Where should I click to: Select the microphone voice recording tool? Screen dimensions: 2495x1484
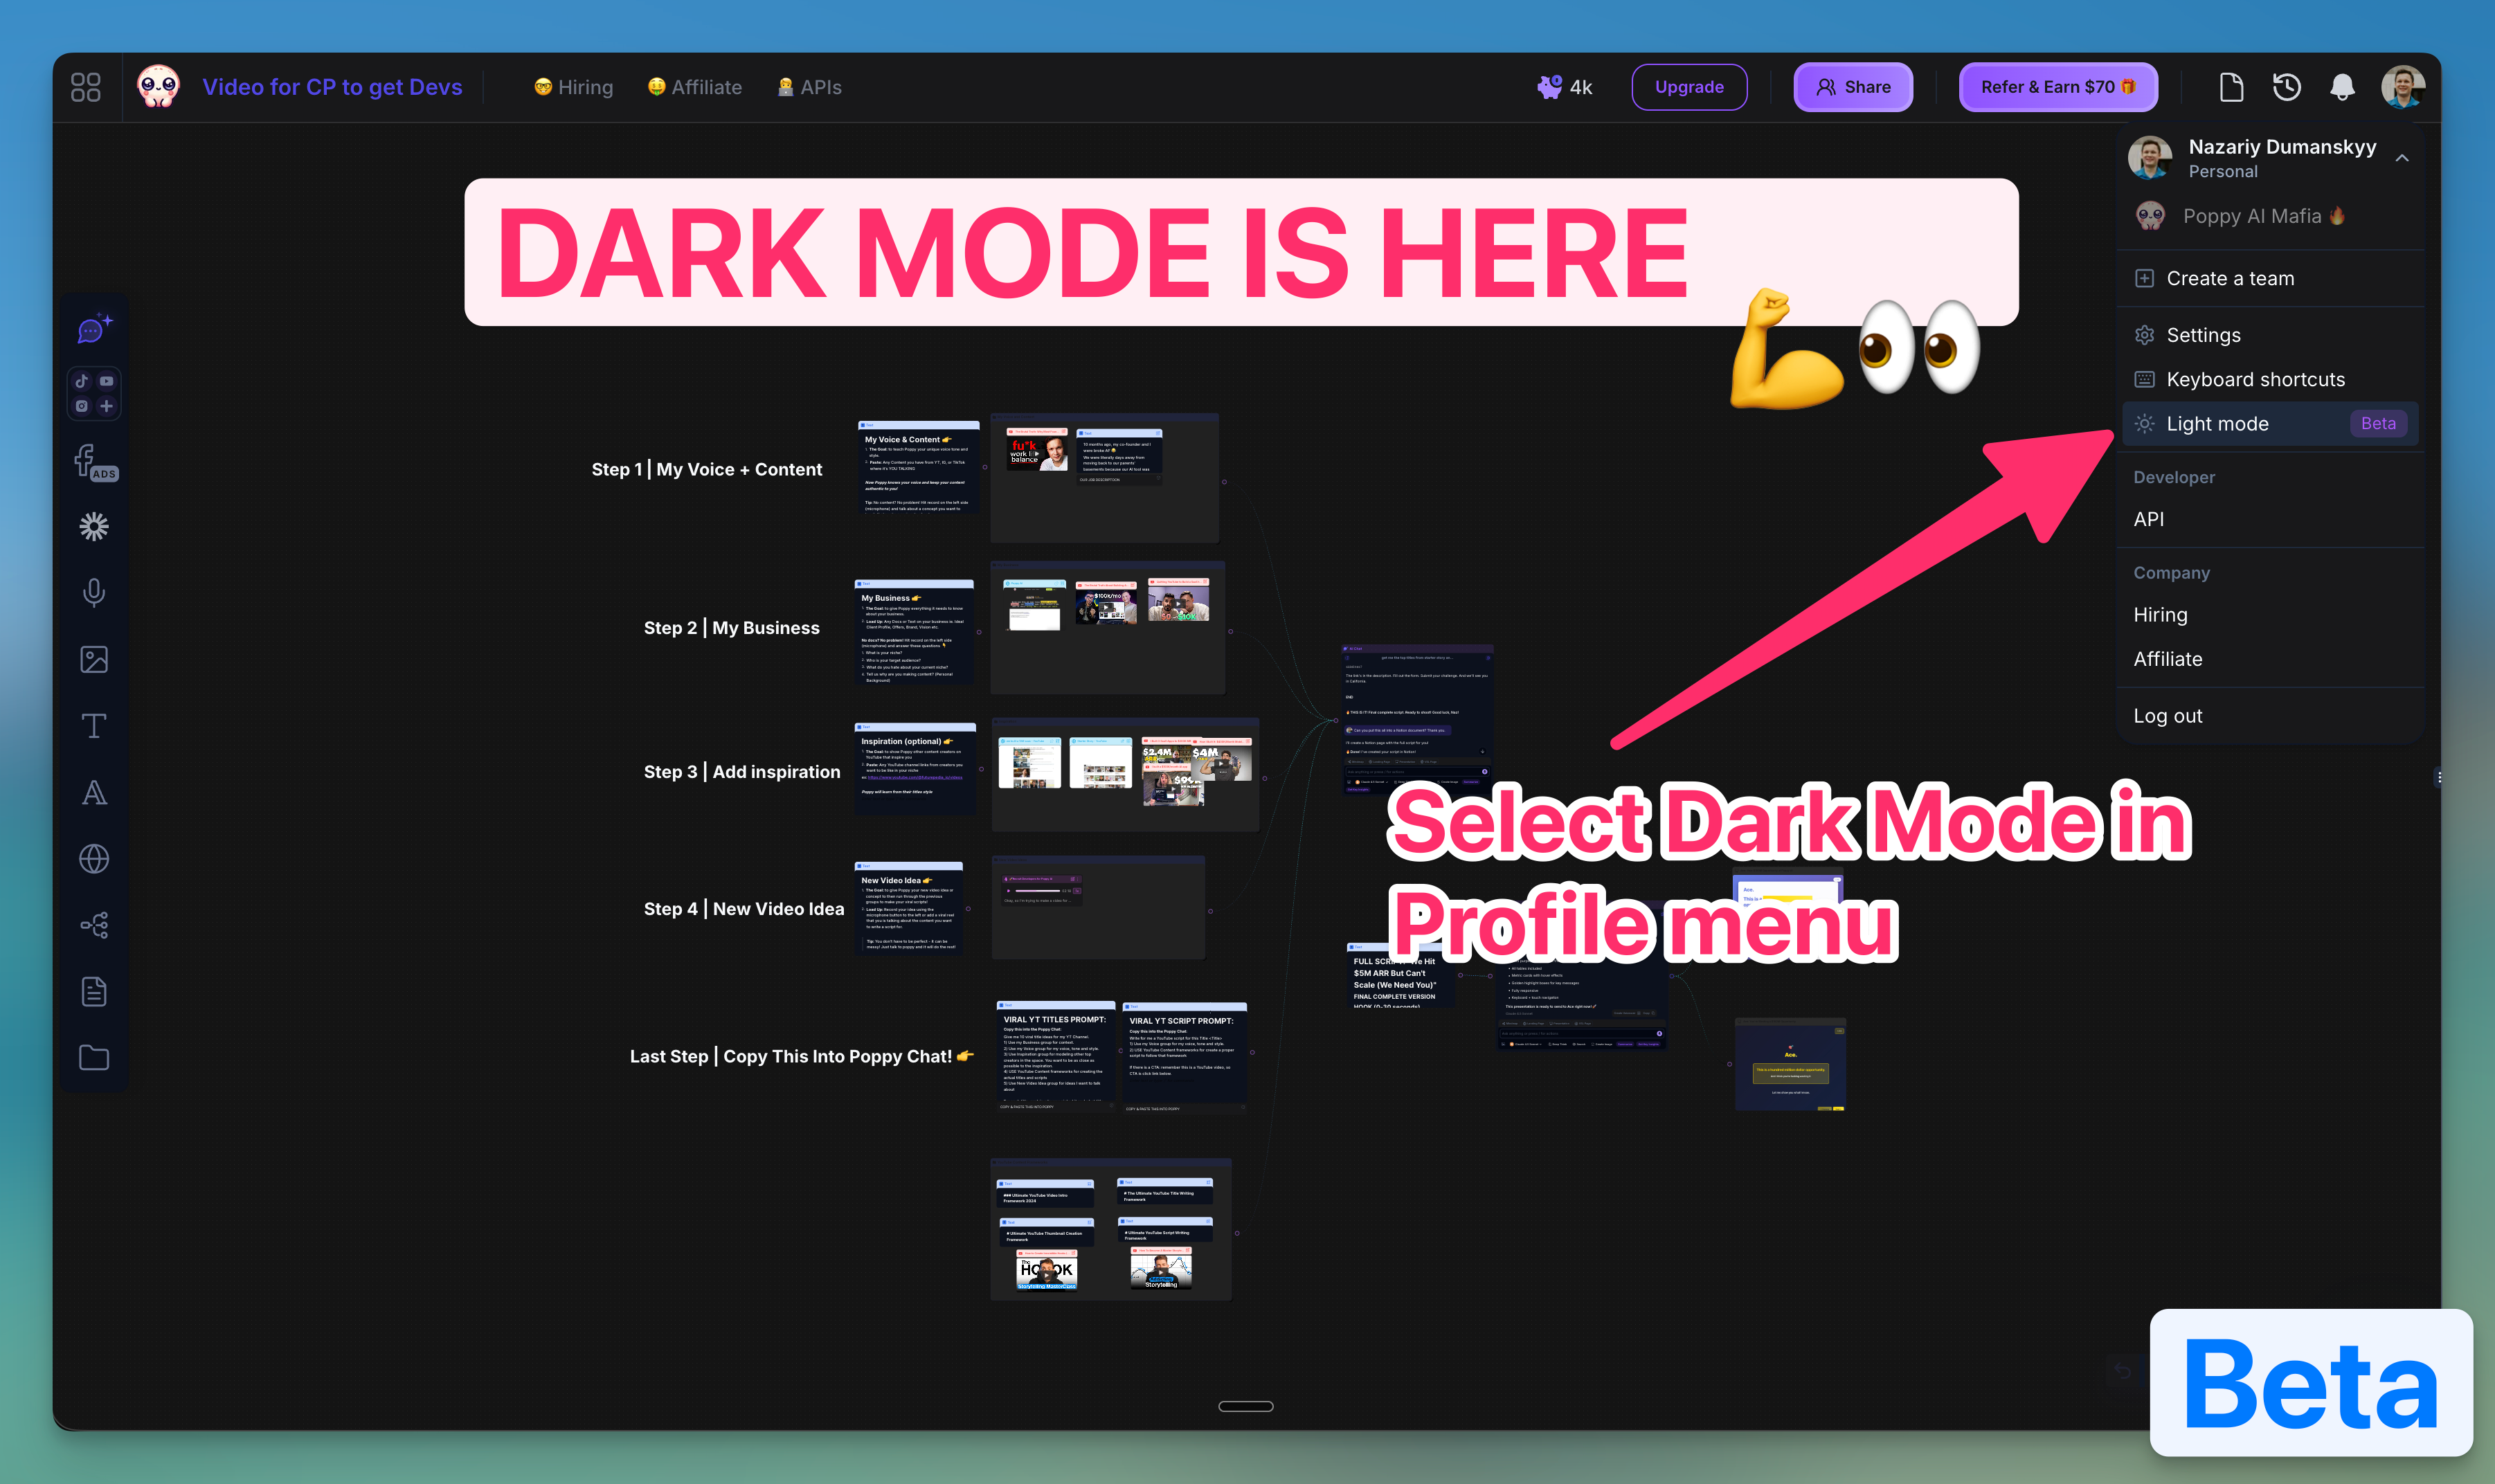pyautogui.click(x=94, y=593)
